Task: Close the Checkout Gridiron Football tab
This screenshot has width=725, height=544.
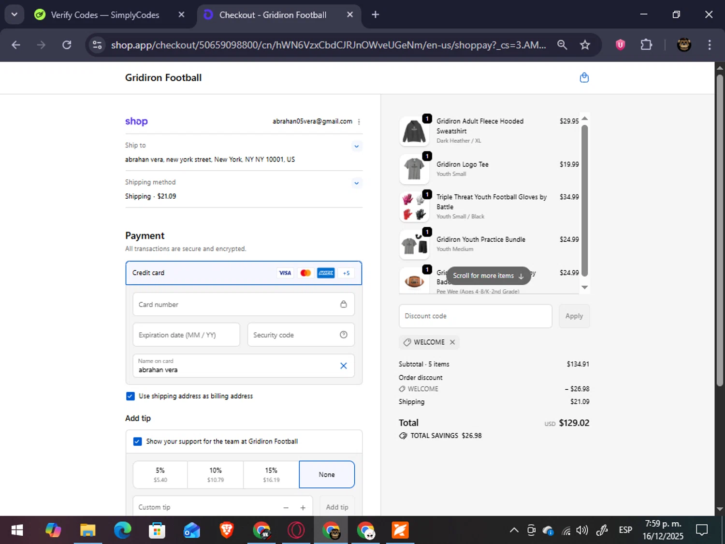Action: tap(350, 15)
